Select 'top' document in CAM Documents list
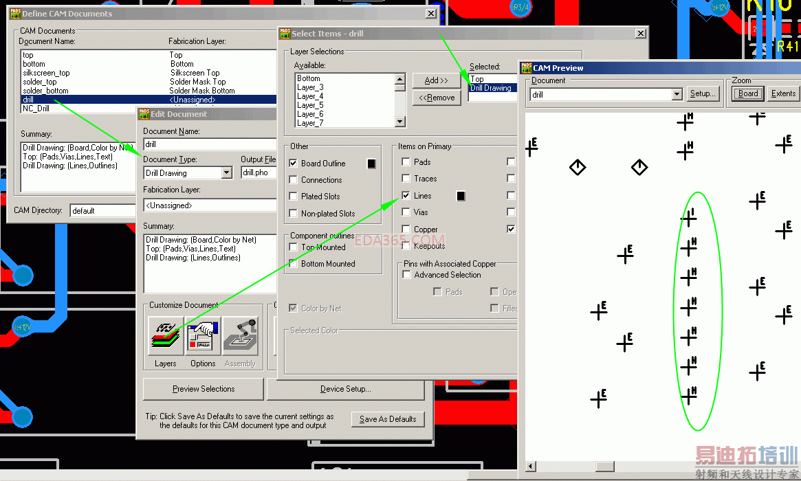Viewport: 801px width, 481px height. point(149,55)
